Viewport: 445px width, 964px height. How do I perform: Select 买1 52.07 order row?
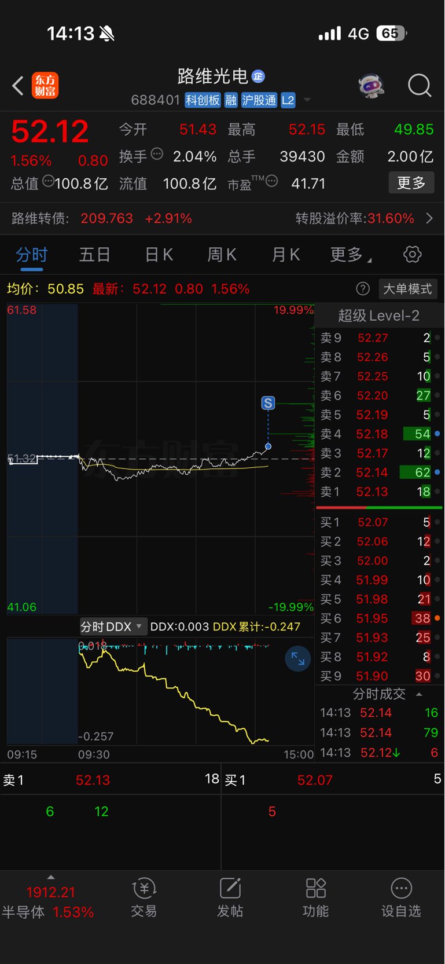(379, 522)
